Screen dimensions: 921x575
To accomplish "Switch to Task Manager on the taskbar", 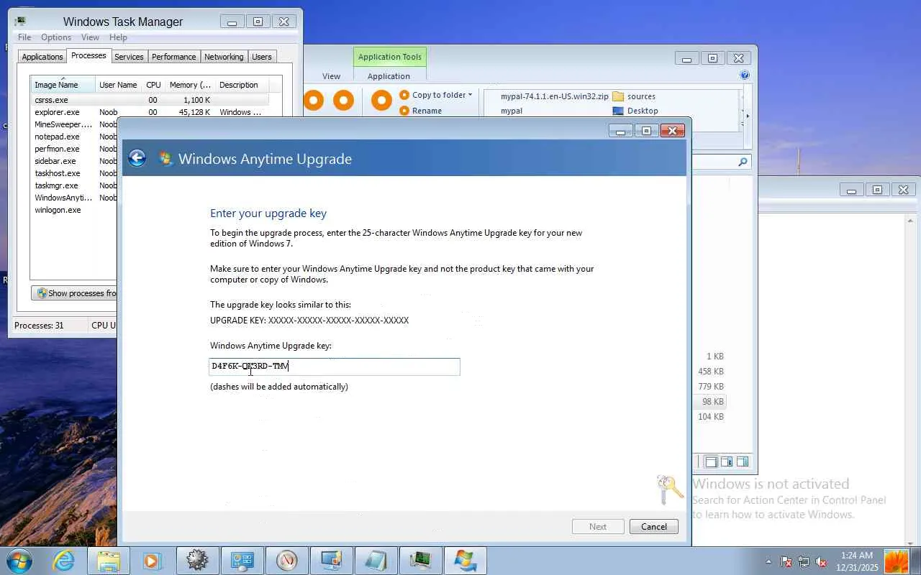I will click(420, 561).
